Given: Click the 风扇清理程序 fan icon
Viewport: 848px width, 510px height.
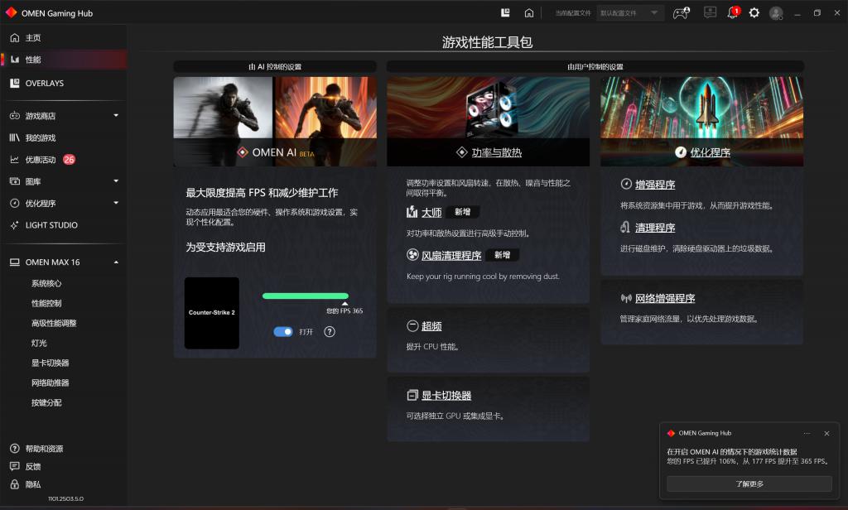Looking at the screenshot, I should [x=412, y=255].
